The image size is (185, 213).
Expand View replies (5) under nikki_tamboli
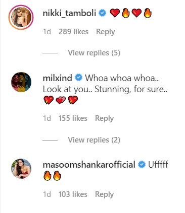tap(94, 53)
